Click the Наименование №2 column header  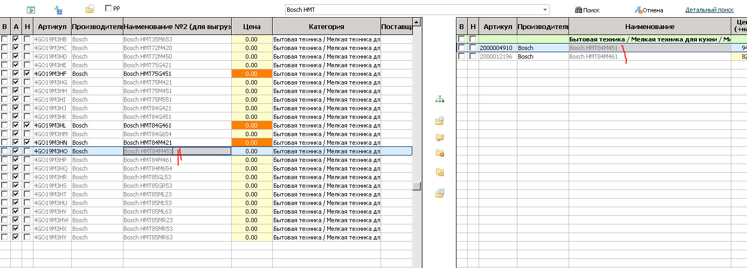[177, 26]
